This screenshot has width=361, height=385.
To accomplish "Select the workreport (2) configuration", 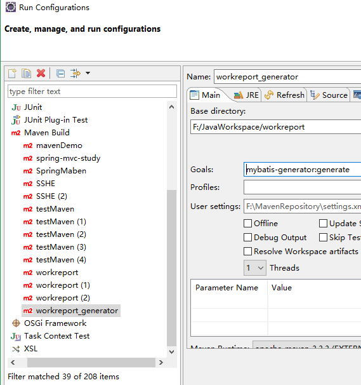I will tap(63, 299).
